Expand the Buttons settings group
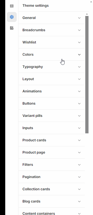 52,103
